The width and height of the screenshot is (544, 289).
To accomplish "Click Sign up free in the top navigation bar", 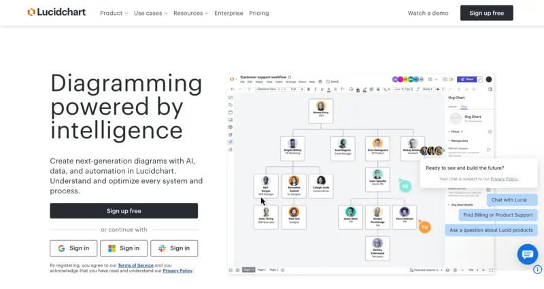I will pos(486,13).
